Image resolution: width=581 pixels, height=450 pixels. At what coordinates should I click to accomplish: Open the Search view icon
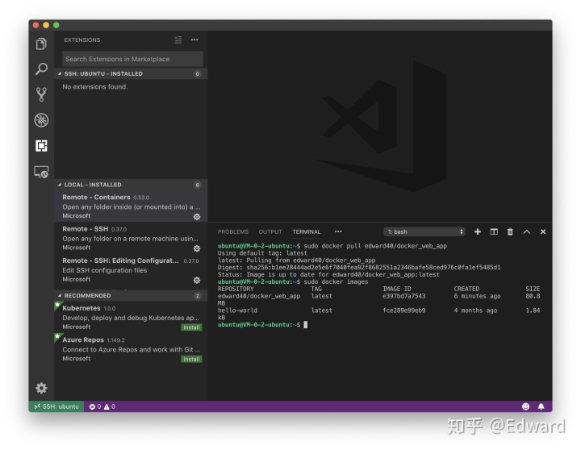(41, 69)
